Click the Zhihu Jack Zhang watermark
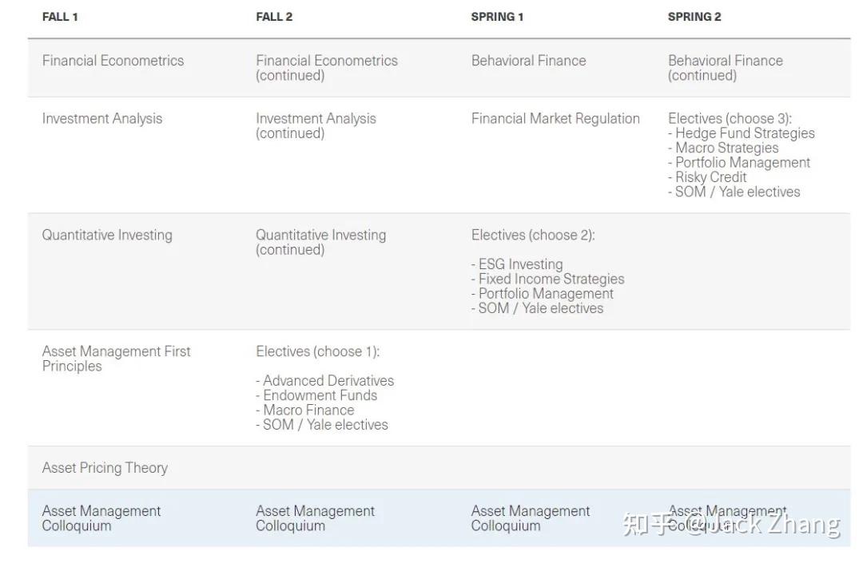The width and height of the screenshot is (863, 563). [x=730, y=524]
